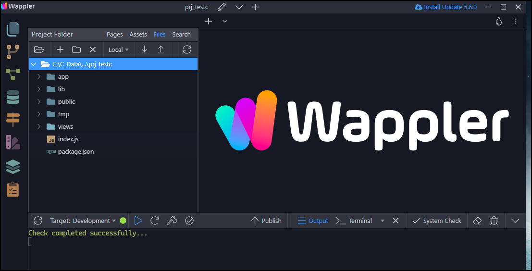Open the tab list chevron dropdown
532x271 pixels.
pyautogui.click(x=224, y=21)
